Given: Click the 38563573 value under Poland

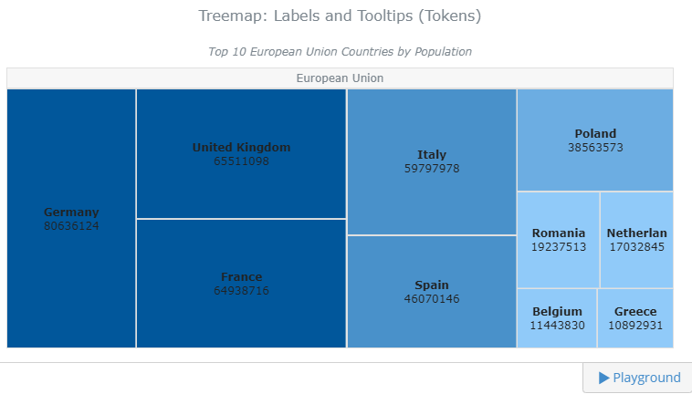Looking at the screenshot, I should coord(595,148).
